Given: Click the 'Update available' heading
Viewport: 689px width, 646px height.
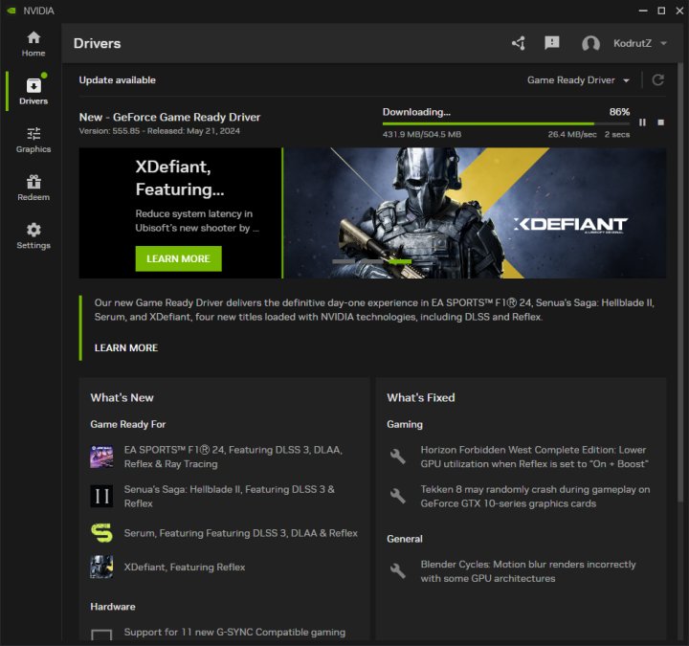Looking at the screenshot, I should 118,80.
